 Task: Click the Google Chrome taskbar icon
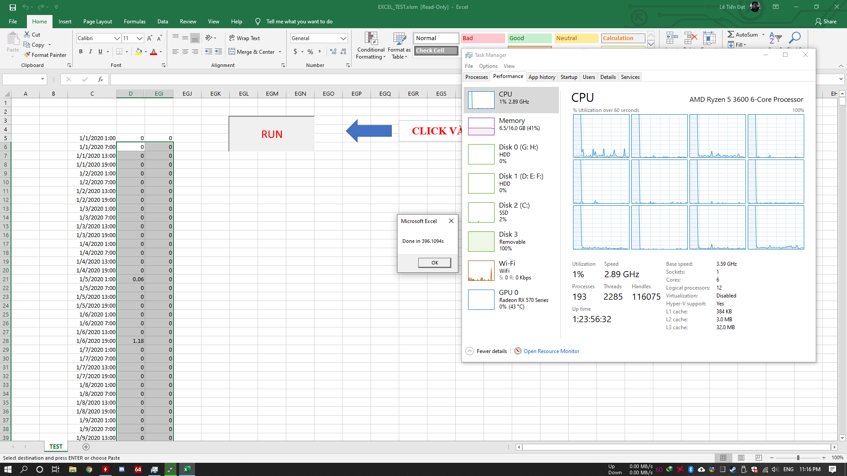pyautogui.click(x=89, y=469)
